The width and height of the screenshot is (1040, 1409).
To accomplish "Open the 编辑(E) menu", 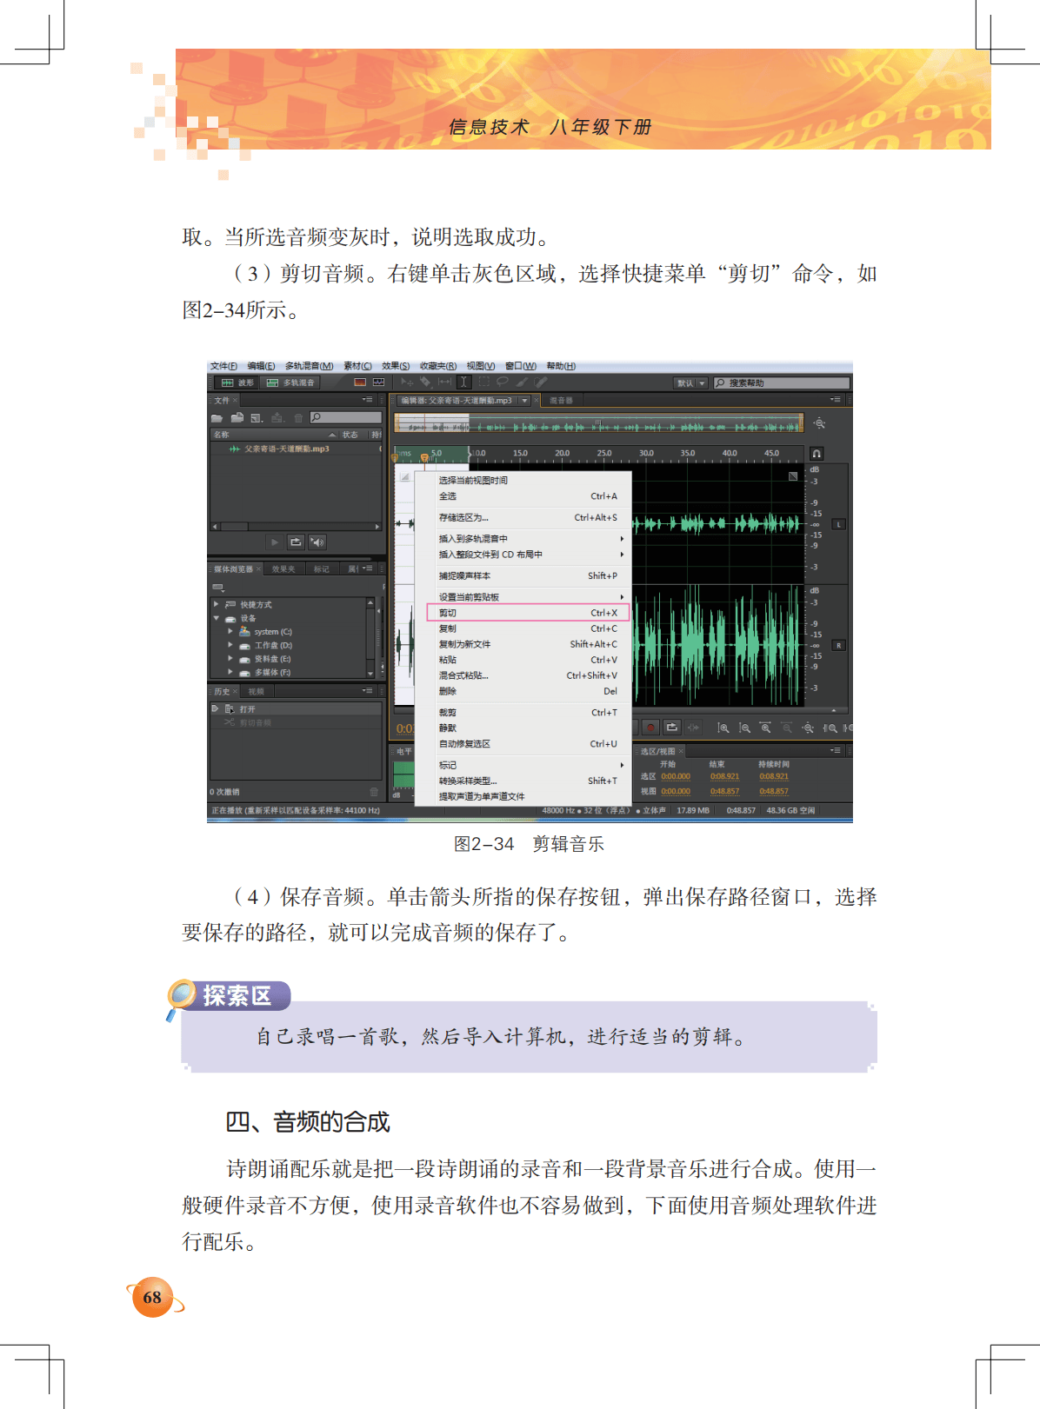I will pyautogui.click(x=261, y=366).
